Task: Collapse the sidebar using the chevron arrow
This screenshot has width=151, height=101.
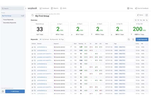Action: [x=26, y=8]
